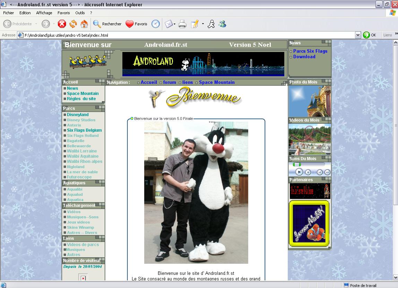Print the page with printer icon

coord(182,24)
